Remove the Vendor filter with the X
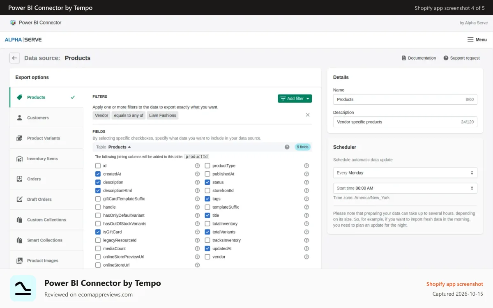 click(308, 115)
